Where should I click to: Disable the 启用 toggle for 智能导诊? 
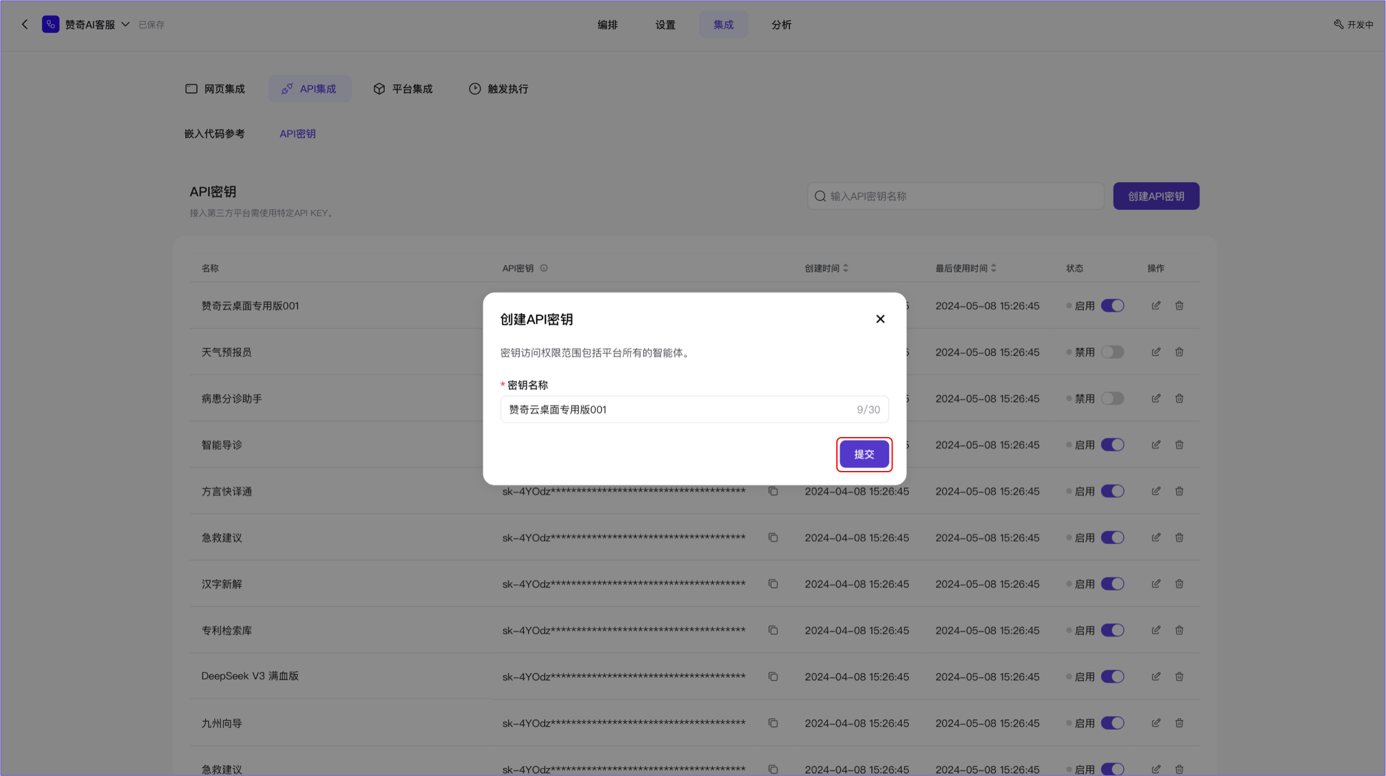point(1112,444)
